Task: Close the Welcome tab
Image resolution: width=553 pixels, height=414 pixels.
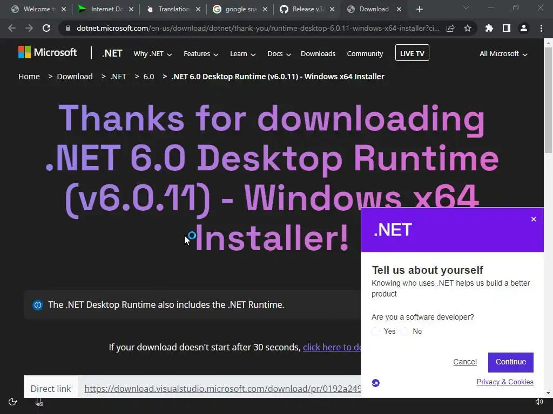Action: (64, 9)
